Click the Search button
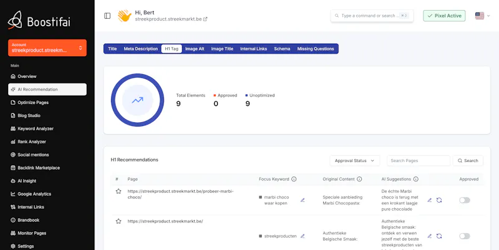 click(468, 161)
